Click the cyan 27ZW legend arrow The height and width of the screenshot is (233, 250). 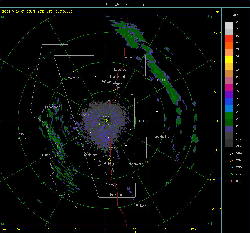[x=229, y=167]
